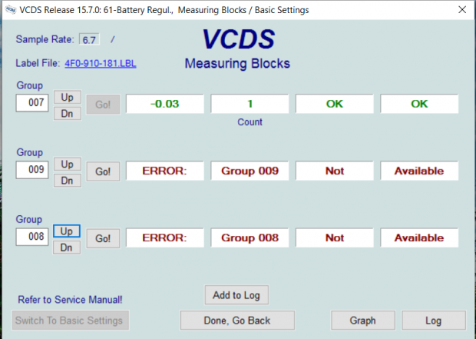Increase group 007 with Up button
The height and width of the screenshot is (339, 476).
[67, 98]
